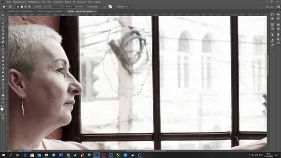
Task: Open the Share icon at top right
Action: (278, 7)
